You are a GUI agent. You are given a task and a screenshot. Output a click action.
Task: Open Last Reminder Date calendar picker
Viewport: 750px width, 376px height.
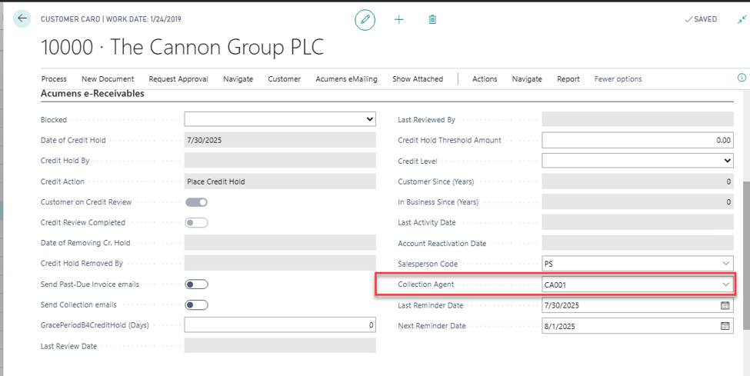coord(725,305)
